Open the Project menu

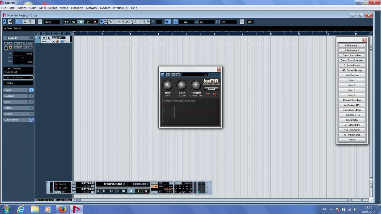[21, 8]
